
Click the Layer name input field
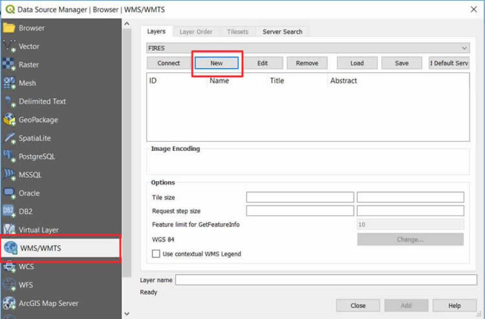[x=326, y=280]
